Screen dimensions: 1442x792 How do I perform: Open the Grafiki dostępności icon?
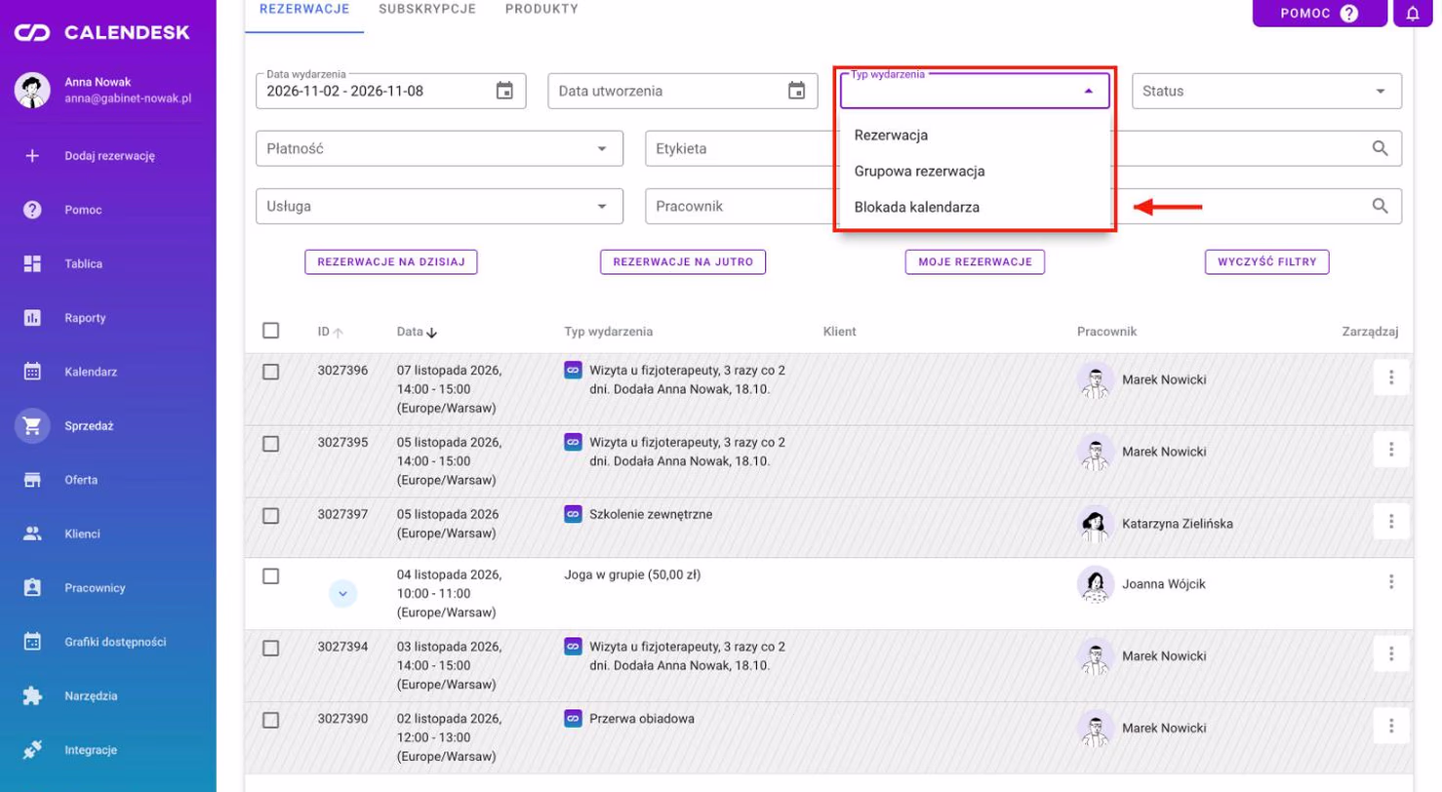(32, 642)
